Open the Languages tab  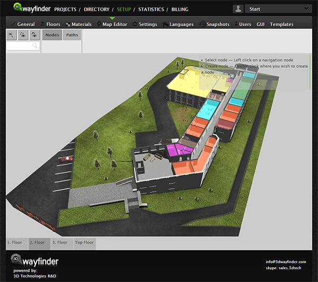[x=181, y=24]
